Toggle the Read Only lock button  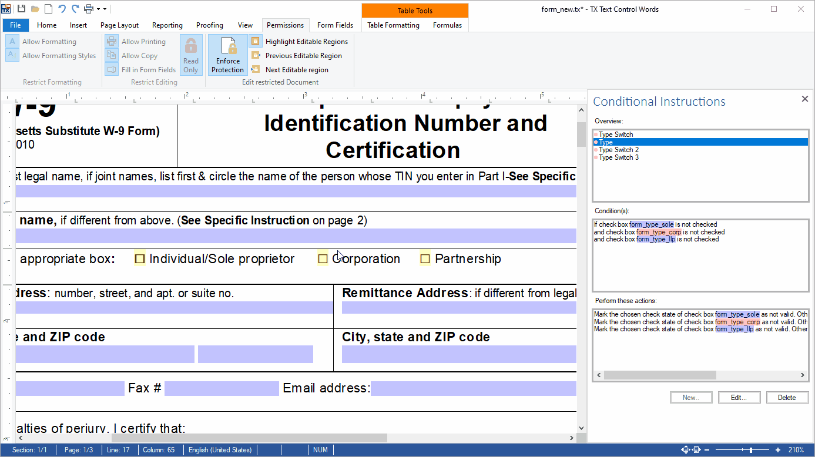[191, 55]
